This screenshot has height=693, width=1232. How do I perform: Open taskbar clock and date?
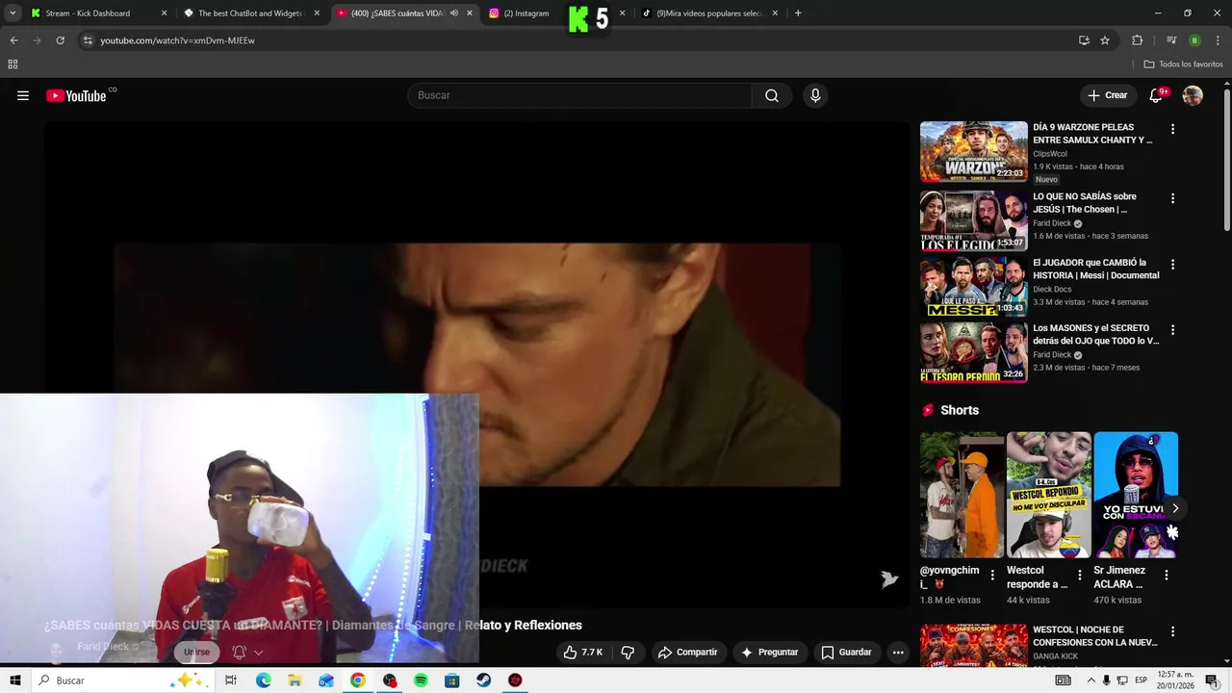(x=1175, y=680)
